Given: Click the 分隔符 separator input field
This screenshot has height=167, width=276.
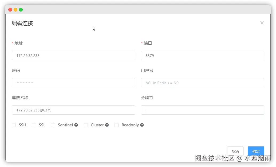Looking at the screenshot, I should click(202, 110).
